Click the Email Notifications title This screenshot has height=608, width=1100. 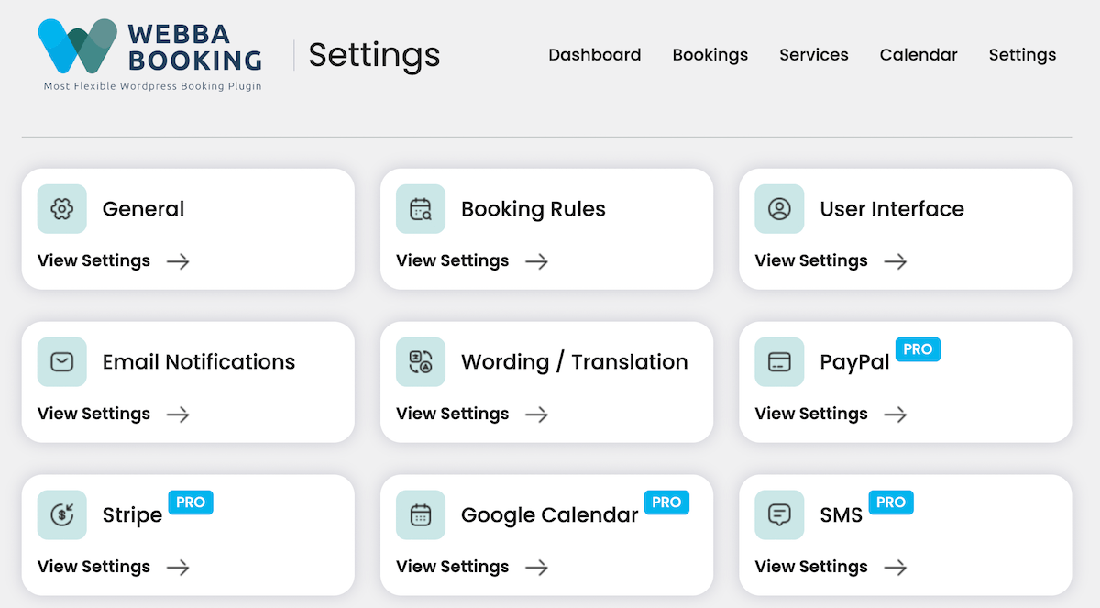pyautogui.click(x=199, y=362)
